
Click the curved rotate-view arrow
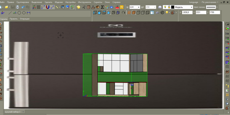pyautogui.click(x=123, y=13)
